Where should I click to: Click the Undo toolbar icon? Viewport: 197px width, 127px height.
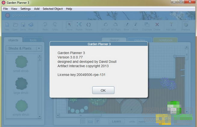[x=55, y=25]
